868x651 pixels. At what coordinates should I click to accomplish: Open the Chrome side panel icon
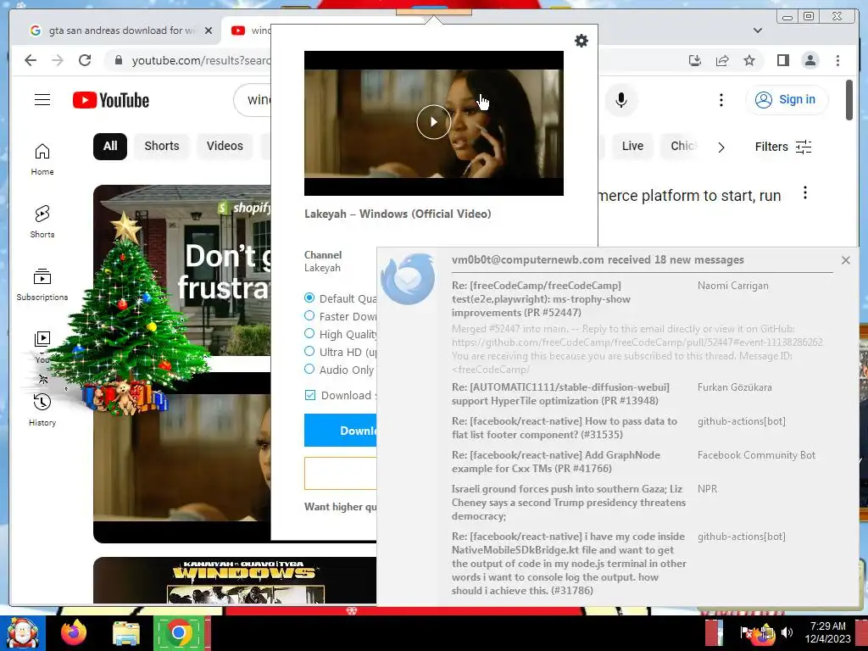(x=782, y=60)
